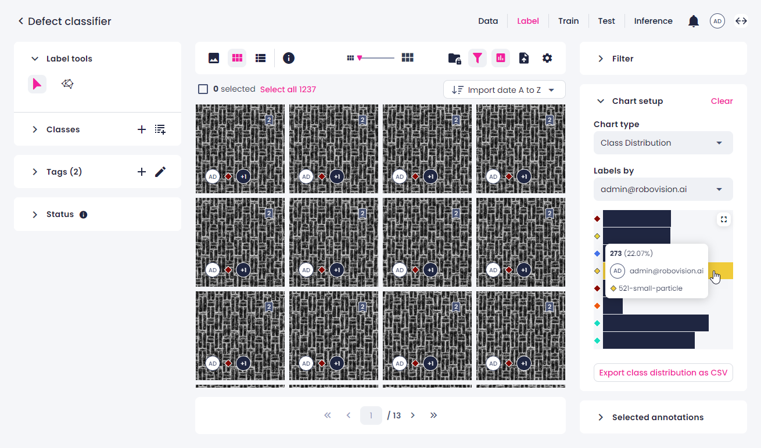This screenshot has height=448, width=761.
Task: Switch to single image view
Action: tap(214, 58)
